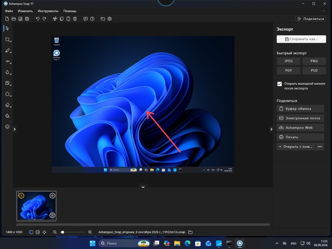Undo the last action
This screenshot has height=249, width=332.
pyautogui.click(x=37, y=19)
